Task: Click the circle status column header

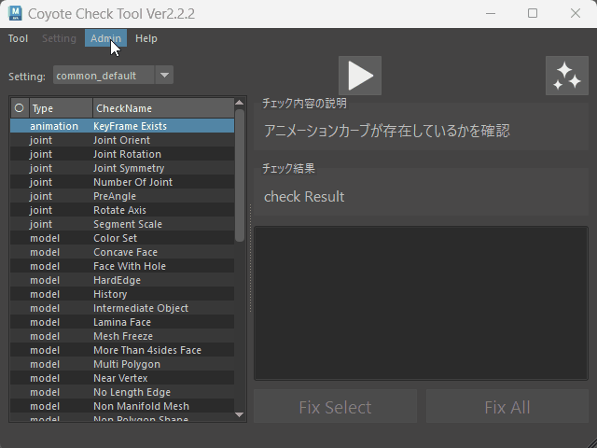Action: coord(19,108)
